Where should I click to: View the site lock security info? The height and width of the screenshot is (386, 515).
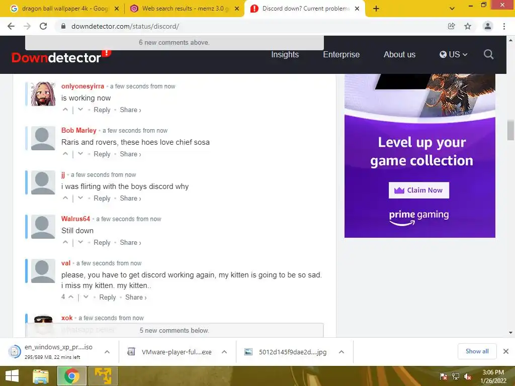pos(63,26)
